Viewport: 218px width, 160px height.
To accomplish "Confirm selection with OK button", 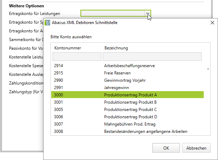I will (166, 148).
